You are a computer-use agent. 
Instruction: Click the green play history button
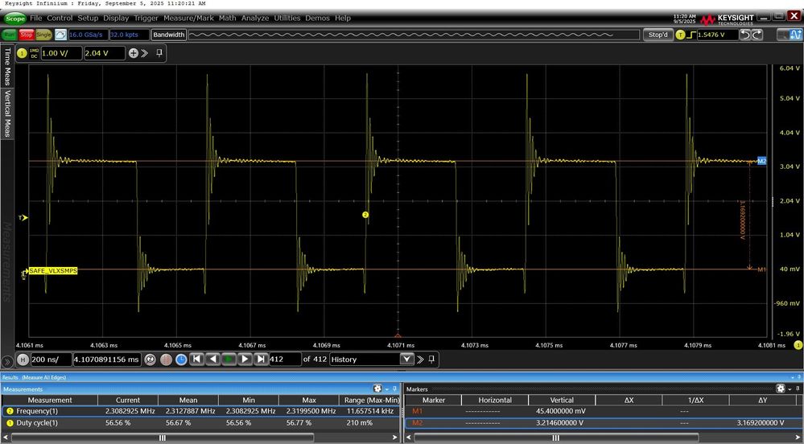(229, 360)
